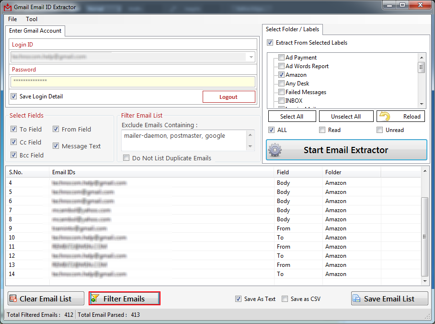Check the Failed Messages label

pos(281,92)
